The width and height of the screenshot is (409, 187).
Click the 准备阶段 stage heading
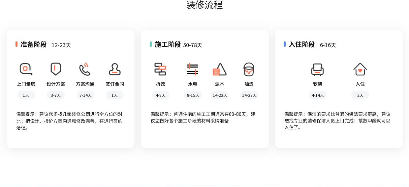click(x=33, y=44)
